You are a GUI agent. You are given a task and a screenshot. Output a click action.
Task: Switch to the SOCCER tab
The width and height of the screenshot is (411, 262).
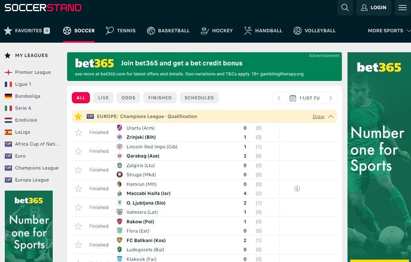[79, 30]
